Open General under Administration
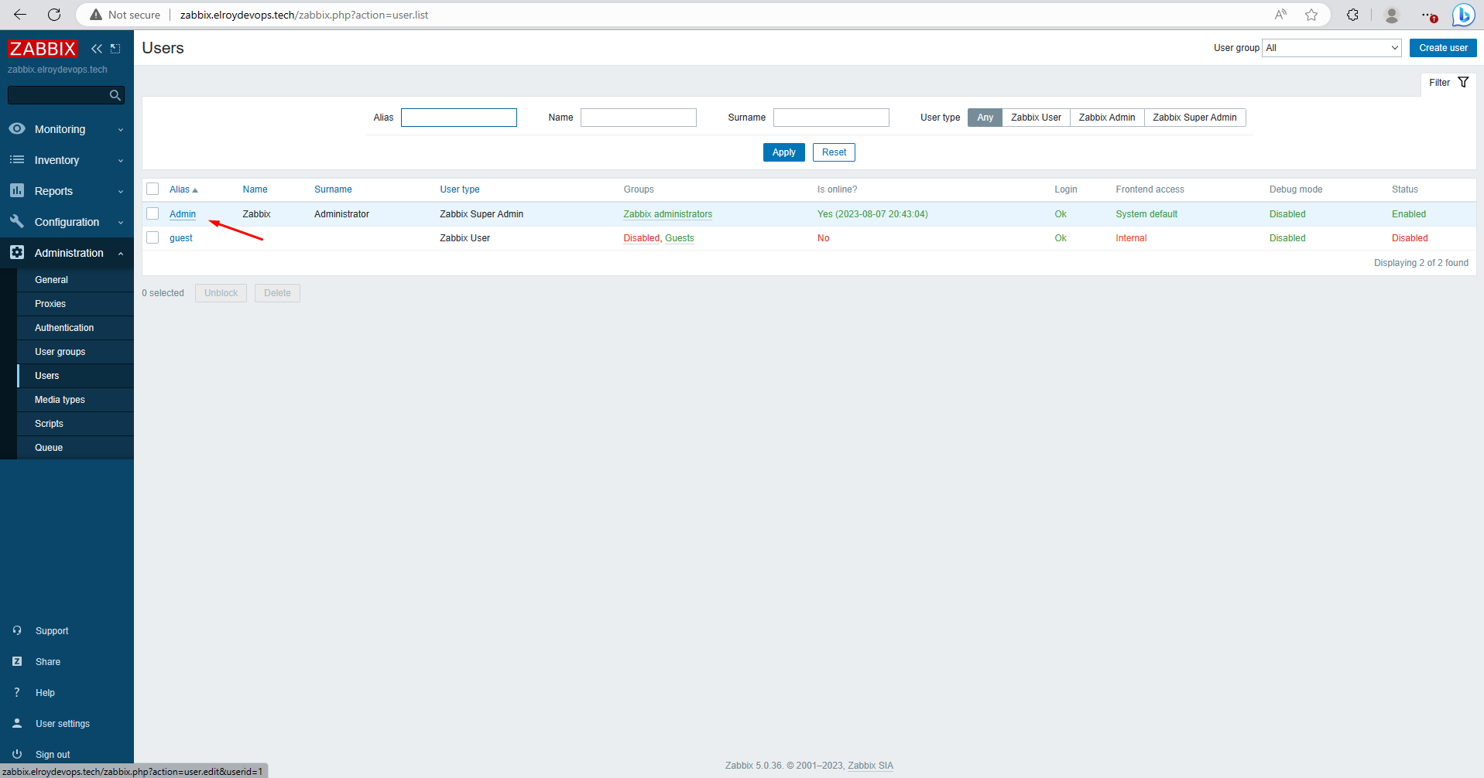Viewport: 1484px width, 778px height. pyautogui.click(x=75, y=280)
